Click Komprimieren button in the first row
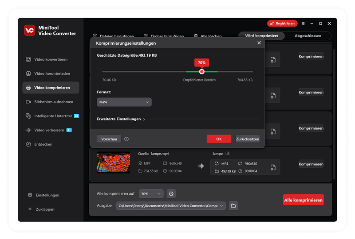This screenshot has height=239, width=355. point(311,57)
